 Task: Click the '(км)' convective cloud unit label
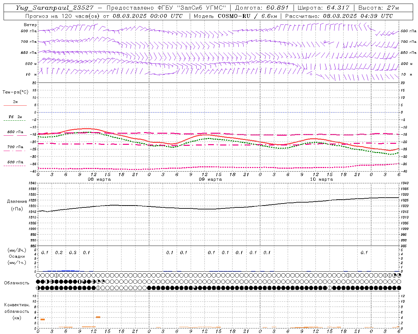pyautogui.click(x=17, y=318)
